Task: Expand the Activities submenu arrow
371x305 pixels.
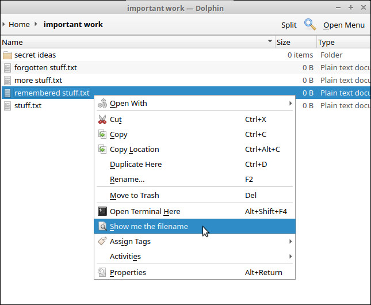Action: [x=290, y=256]
